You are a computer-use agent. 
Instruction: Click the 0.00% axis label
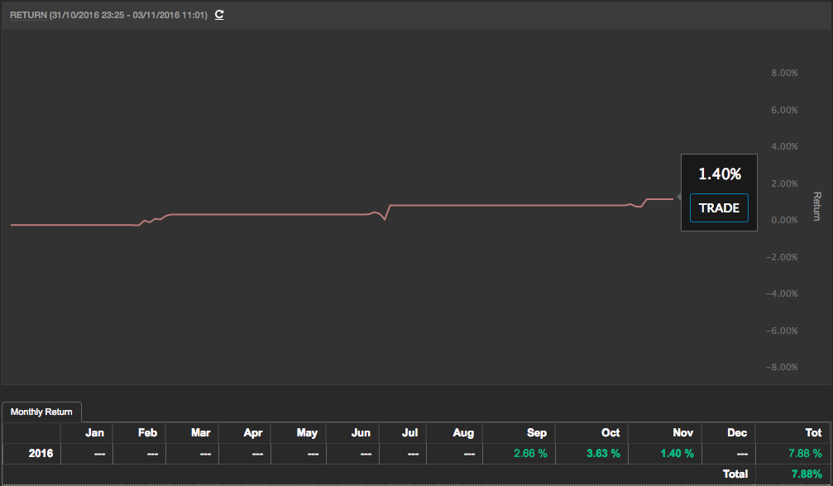point(784,220)
